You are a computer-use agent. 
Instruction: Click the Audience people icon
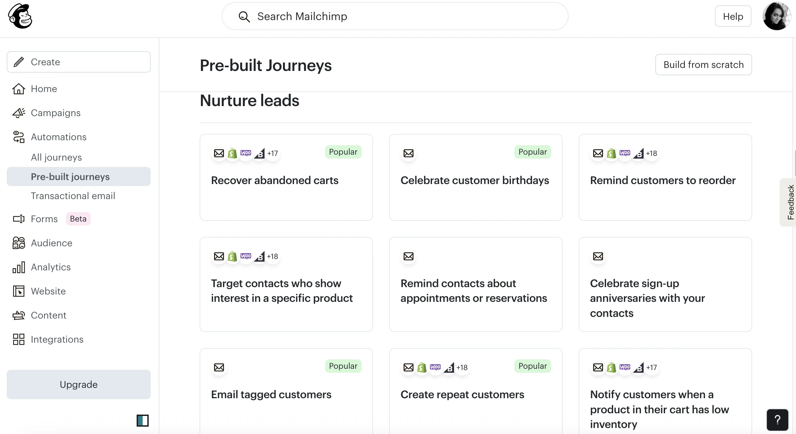click(x=18, y=243)
